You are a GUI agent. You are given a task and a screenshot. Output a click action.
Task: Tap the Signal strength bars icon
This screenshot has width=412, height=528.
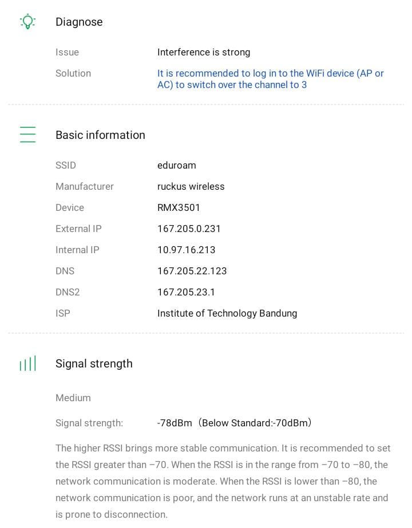[x=27, y=363]
